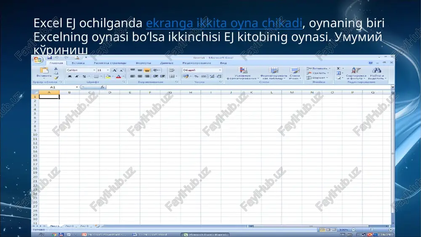421x237 pixels.
Task: Click Вставить in the Ячейки group
Action: click(x=318, y=69)
